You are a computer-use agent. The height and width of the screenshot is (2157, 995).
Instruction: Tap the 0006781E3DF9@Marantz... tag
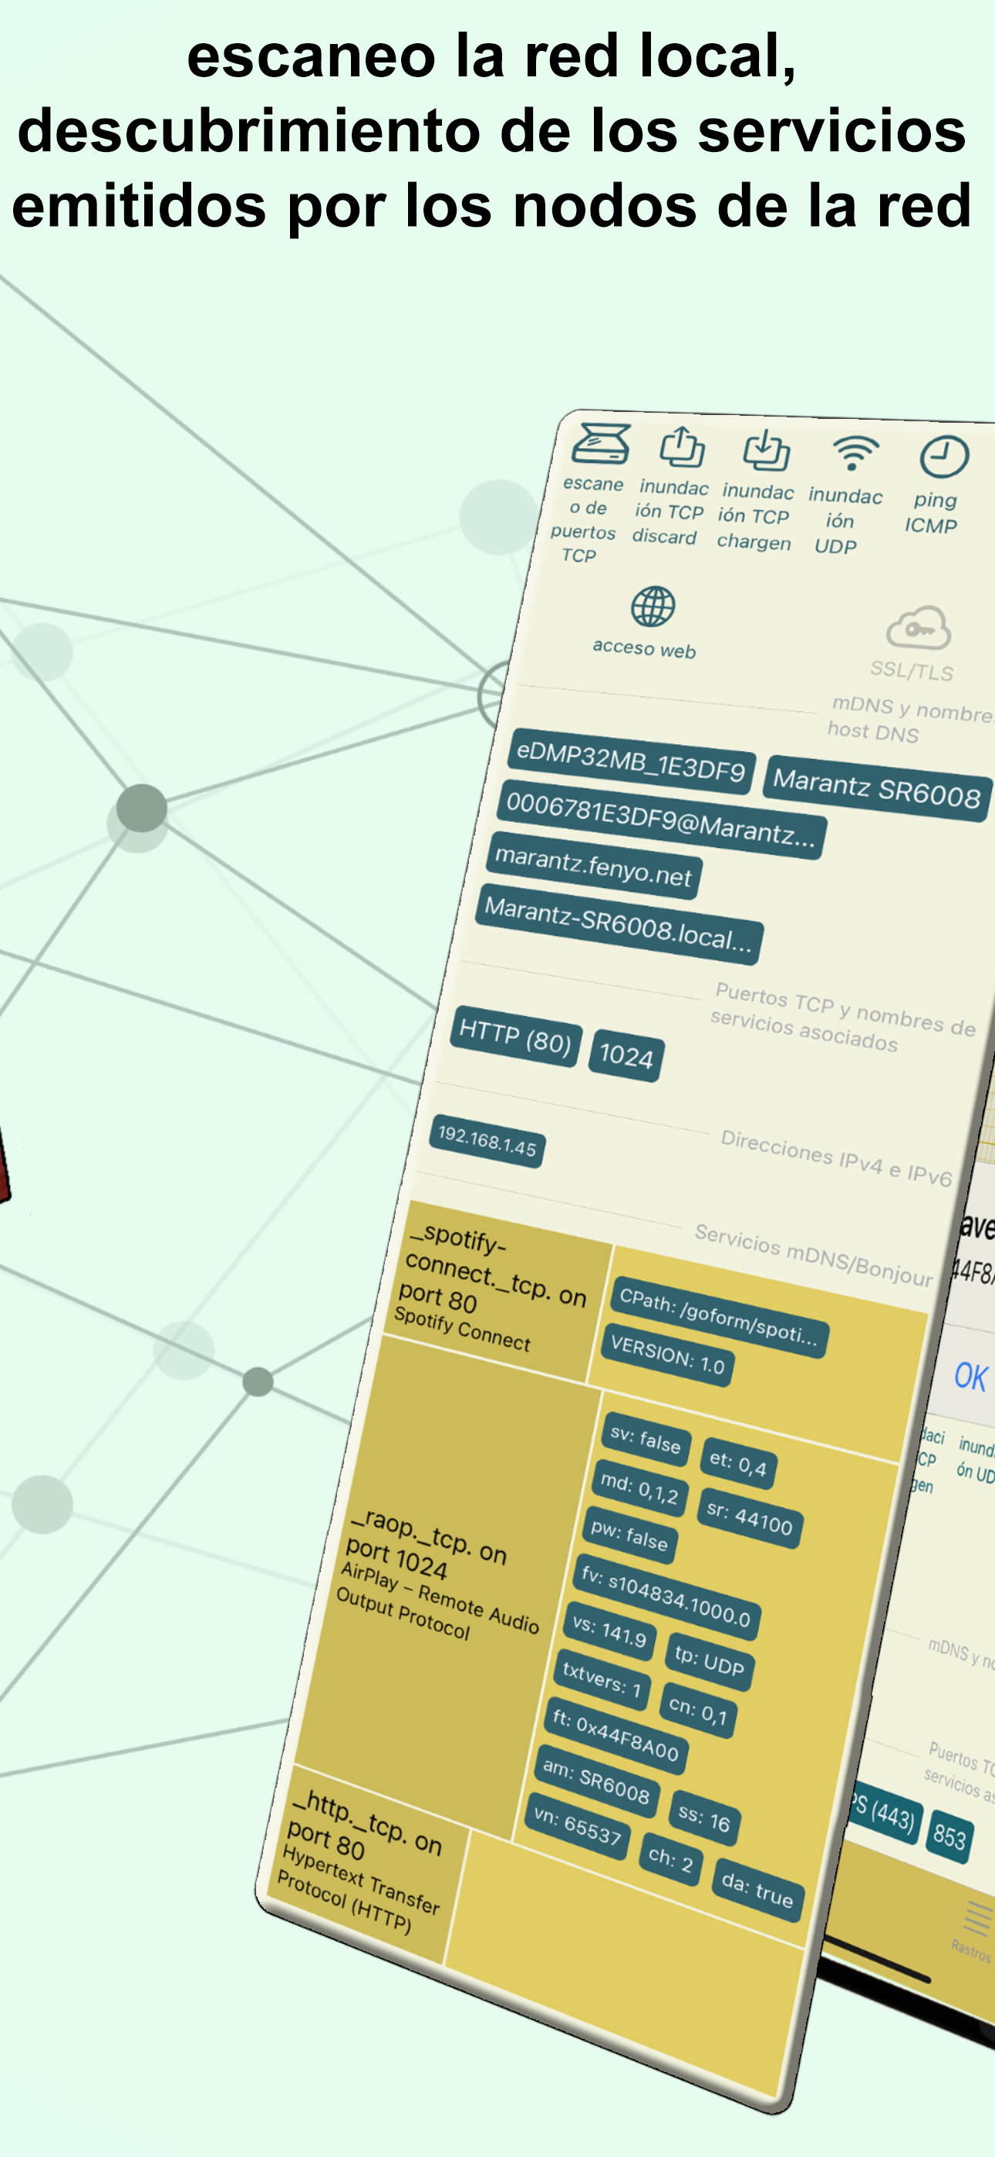[x=660, y=820]
